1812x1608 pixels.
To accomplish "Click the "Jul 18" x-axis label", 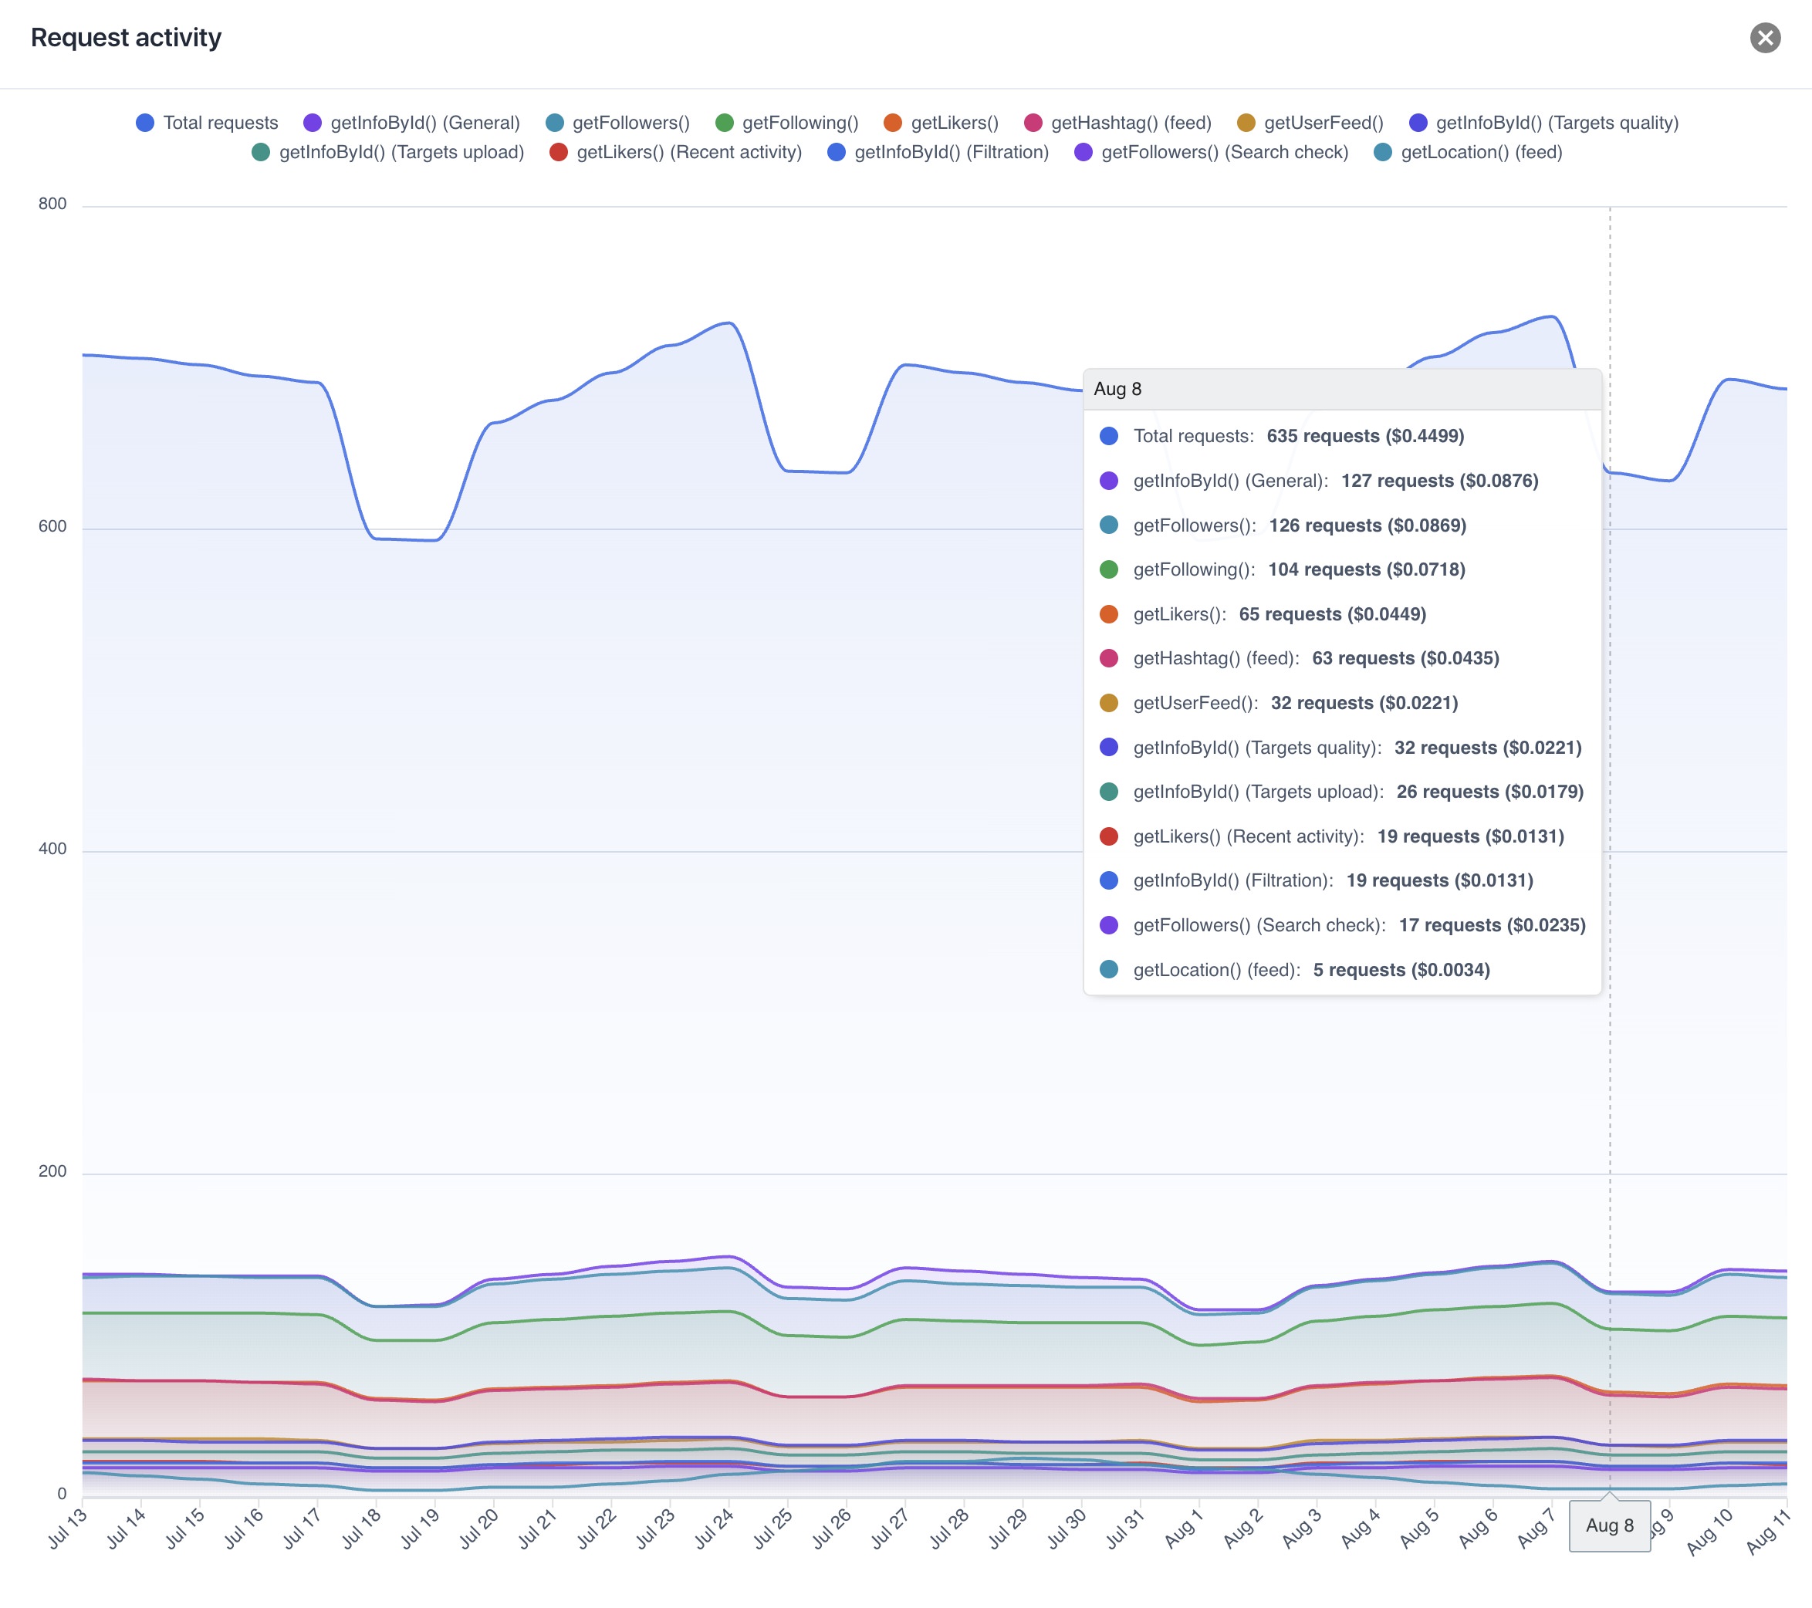I will [x=362, y=1529].
